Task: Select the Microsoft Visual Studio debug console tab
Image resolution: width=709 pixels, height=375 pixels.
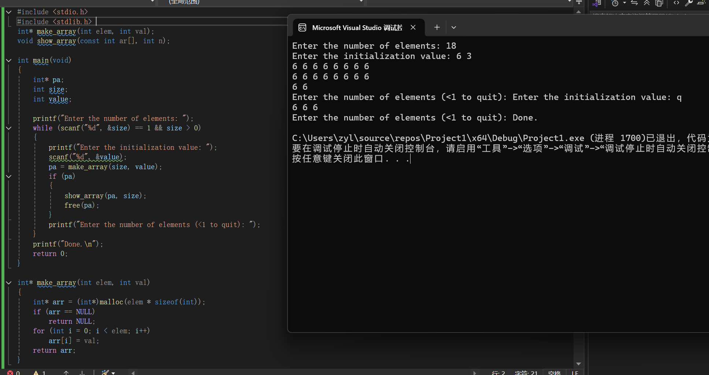Action: click(357, 27)
